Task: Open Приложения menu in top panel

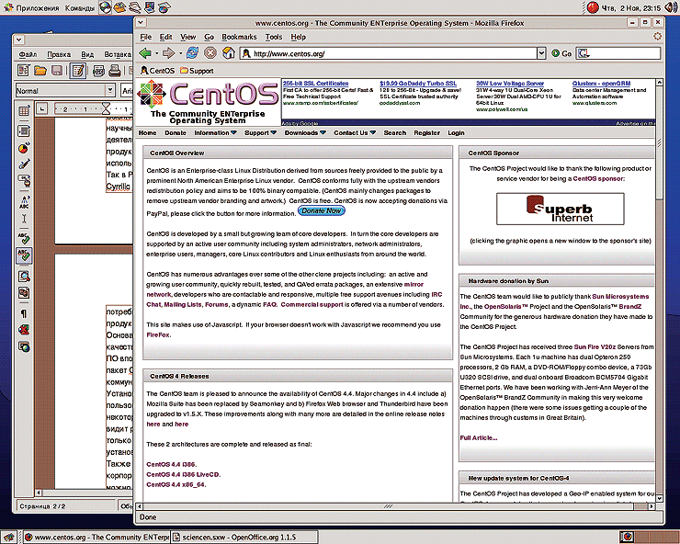Action: point(31,7)
